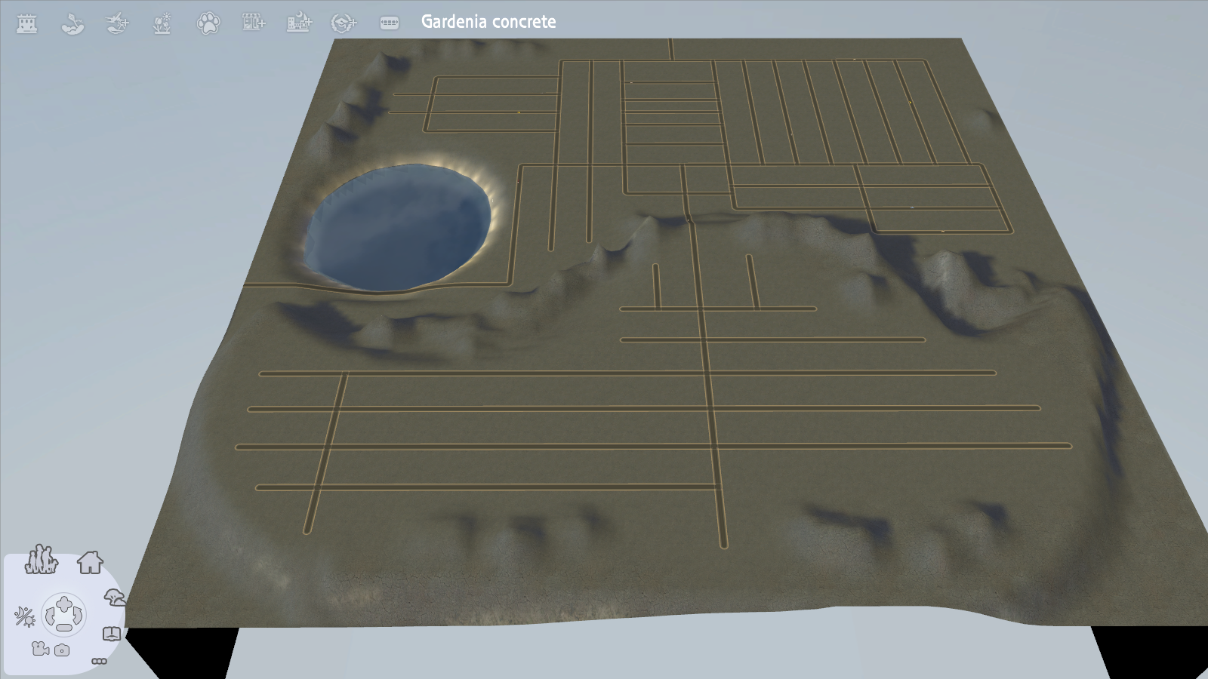Return home with the house icon
Viewport: 1208px width, 679px height.
(90, 563)
